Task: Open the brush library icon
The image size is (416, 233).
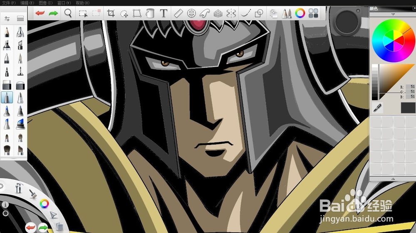Action: pyautogui.click(x=20, y=19)
